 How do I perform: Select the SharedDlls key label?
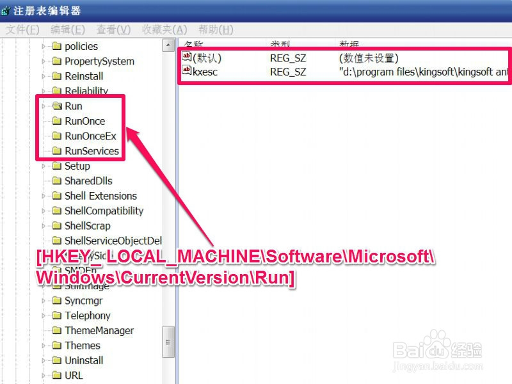88,181
